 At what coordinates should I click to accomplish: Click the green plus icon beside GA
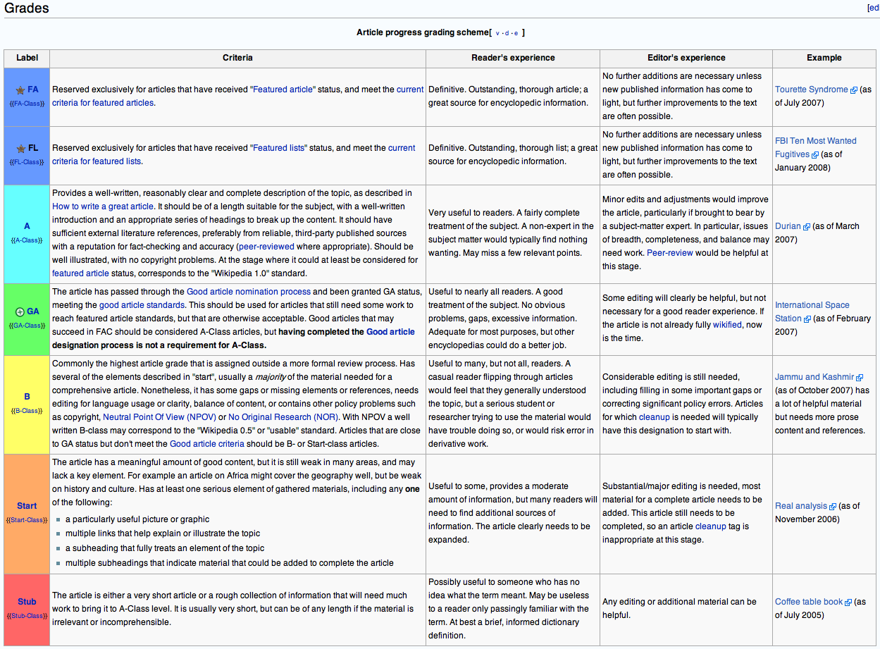coord(20,312)
